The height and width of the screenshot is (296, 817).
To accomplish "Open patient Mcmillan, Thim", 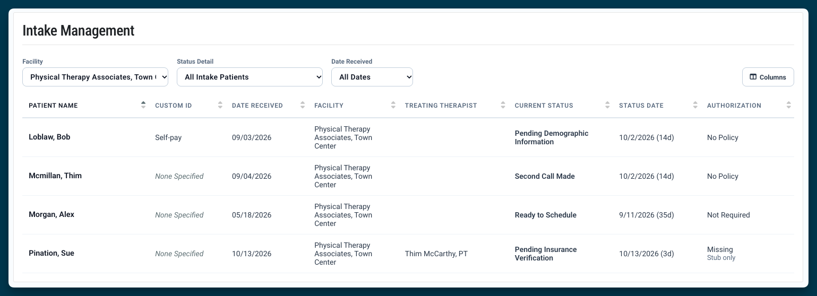I will (55, 176).
